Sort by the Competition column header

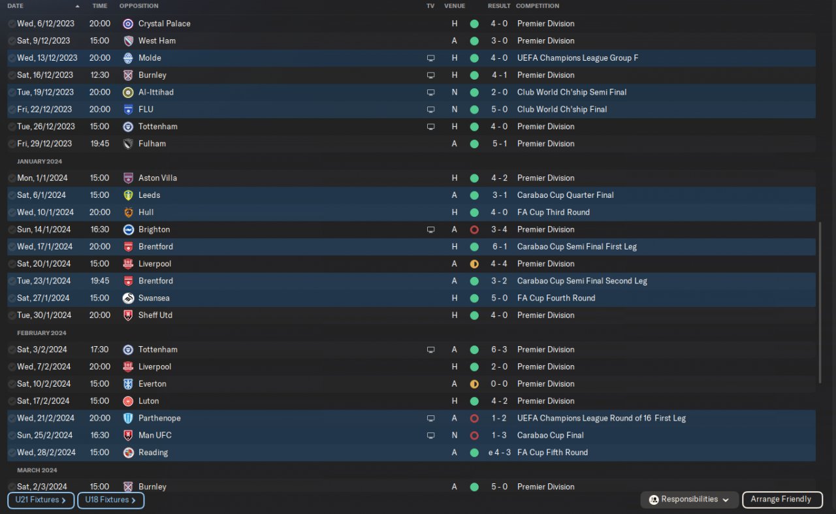pyautogui.click(x=538, y=6)
